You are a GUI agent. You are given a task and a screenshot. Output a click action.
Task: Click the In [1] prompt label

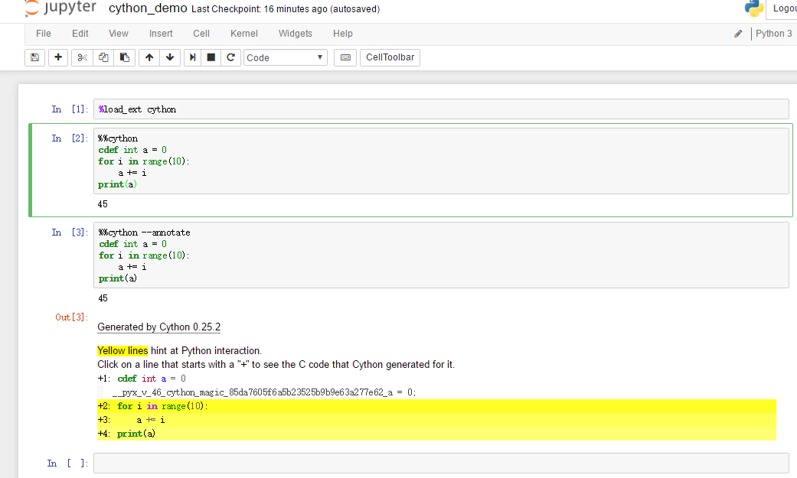pyautogui.click(x=70, y=109)
